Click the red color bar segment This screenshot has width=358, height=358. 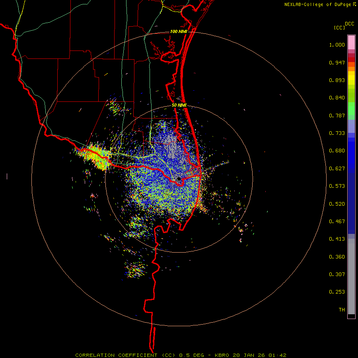[351, 60]
